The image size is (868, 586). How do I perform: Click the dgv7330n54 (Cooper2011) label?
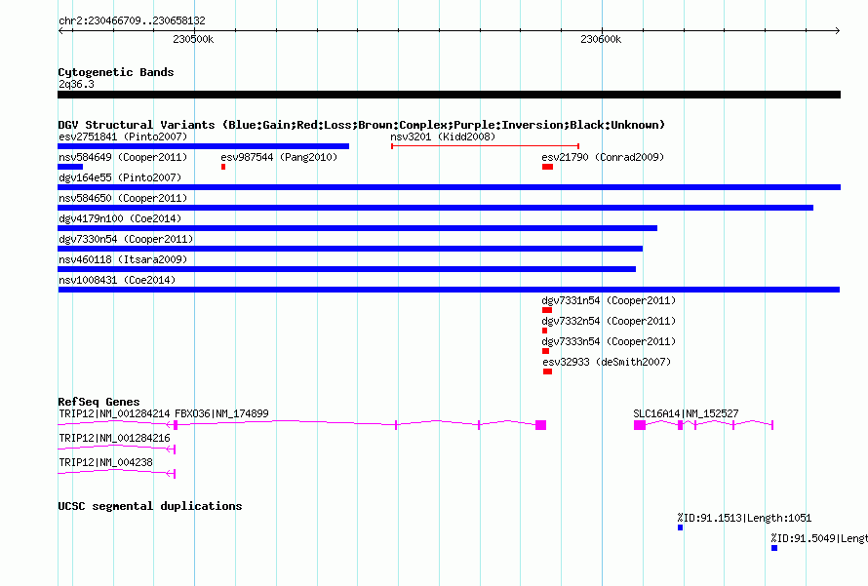[x=126, y=239]
